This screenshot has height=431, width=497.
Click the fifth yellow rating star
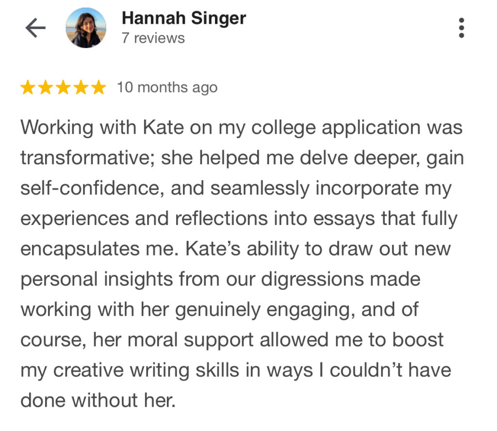pyautogui.click(x=99, y=87)
